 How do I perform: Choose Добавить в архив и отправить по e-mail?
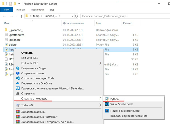tap(48, 122)
